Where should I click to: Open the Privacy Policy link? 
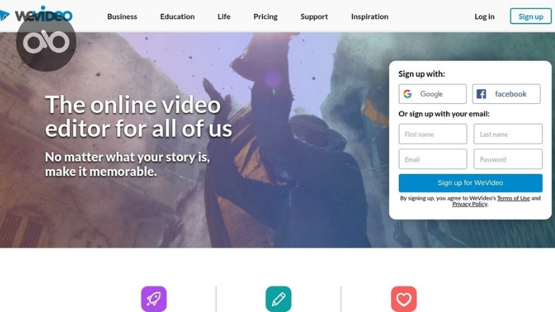point(470,204)
